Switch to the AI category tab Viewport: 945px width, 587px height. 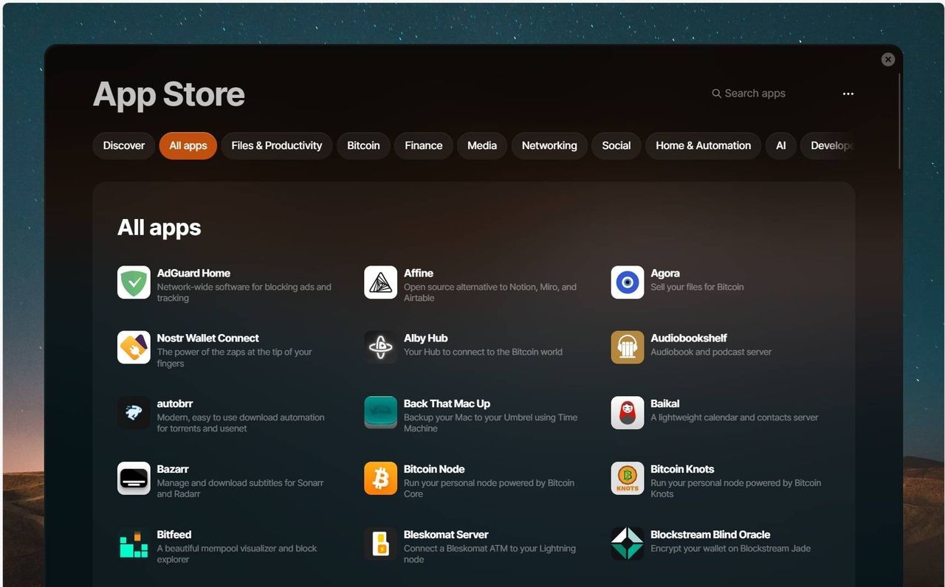click(781, 145)
